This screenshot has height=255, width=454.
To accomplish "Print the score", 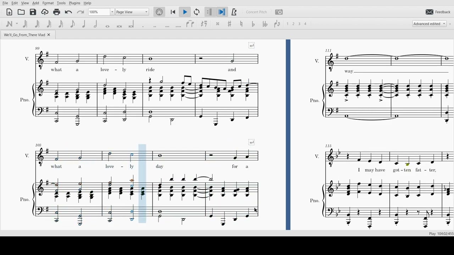I will [56, 12].
